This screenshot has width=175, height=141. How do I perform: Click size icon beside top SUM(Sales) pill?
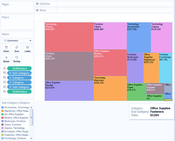tap(4, 68)
